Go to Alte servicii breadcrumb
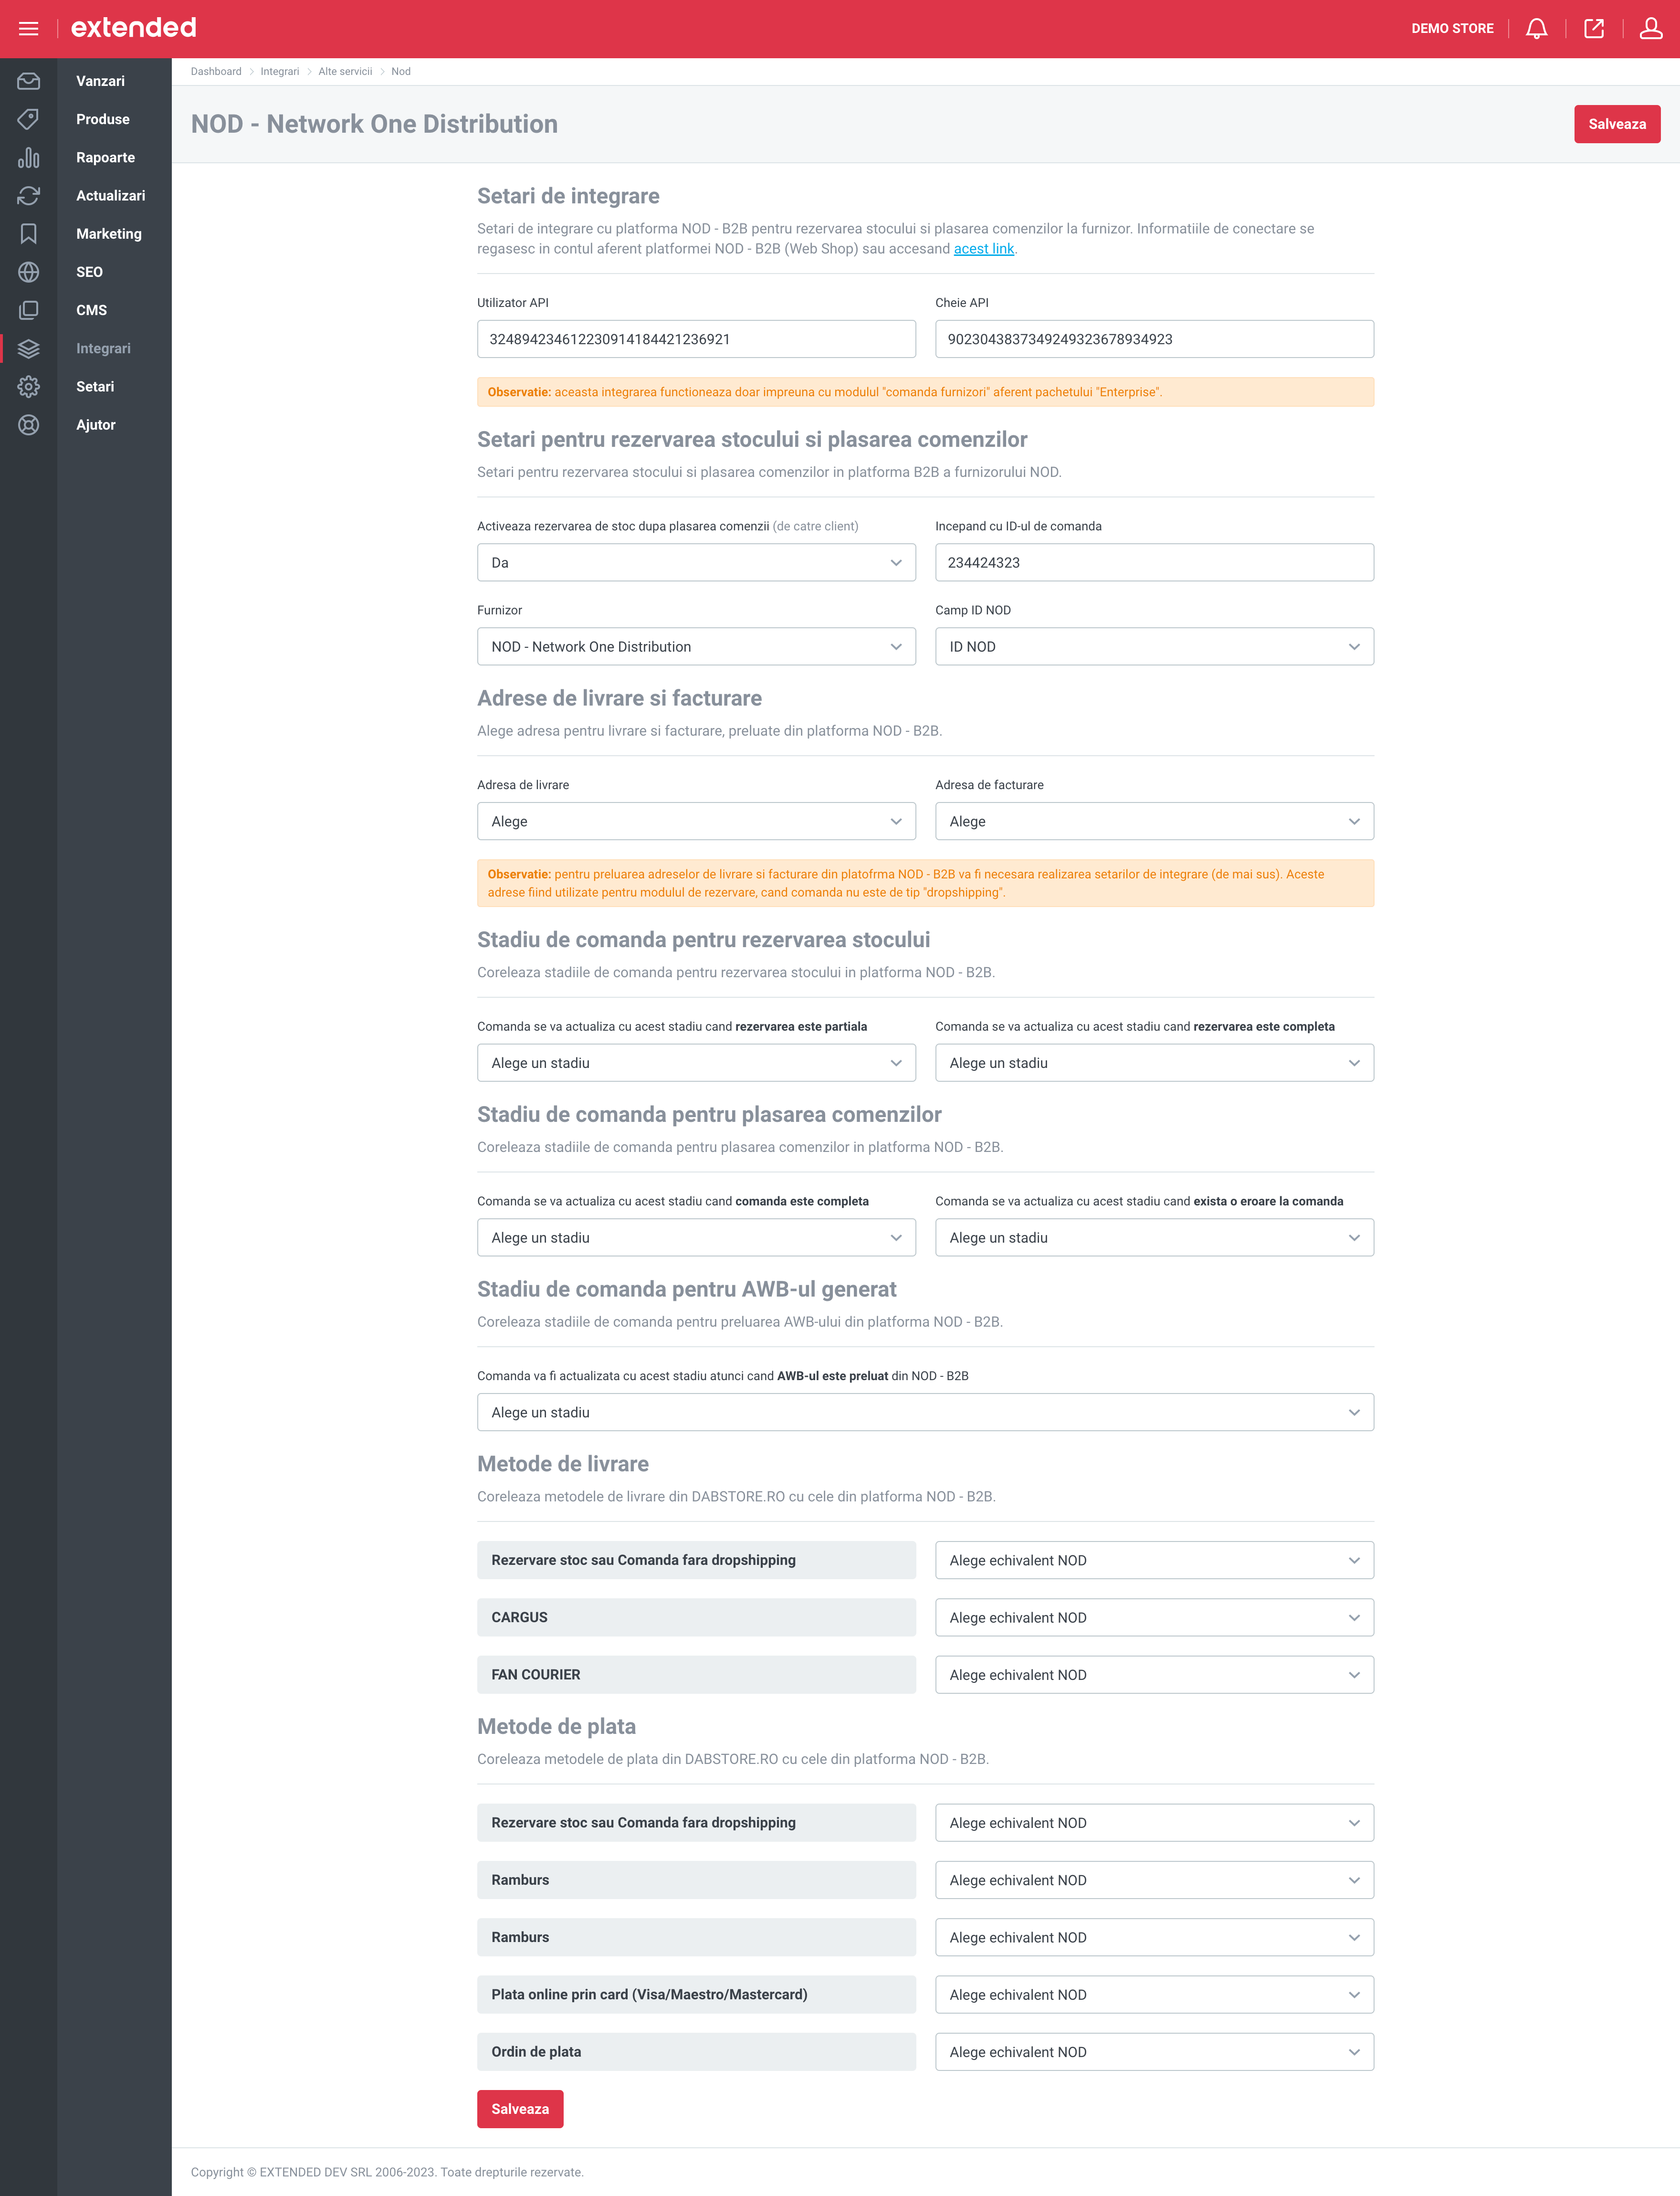 coord(345,72)
